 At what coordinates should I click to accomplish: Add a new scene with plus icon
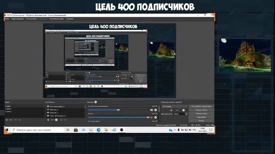click(x=7, y=120)
